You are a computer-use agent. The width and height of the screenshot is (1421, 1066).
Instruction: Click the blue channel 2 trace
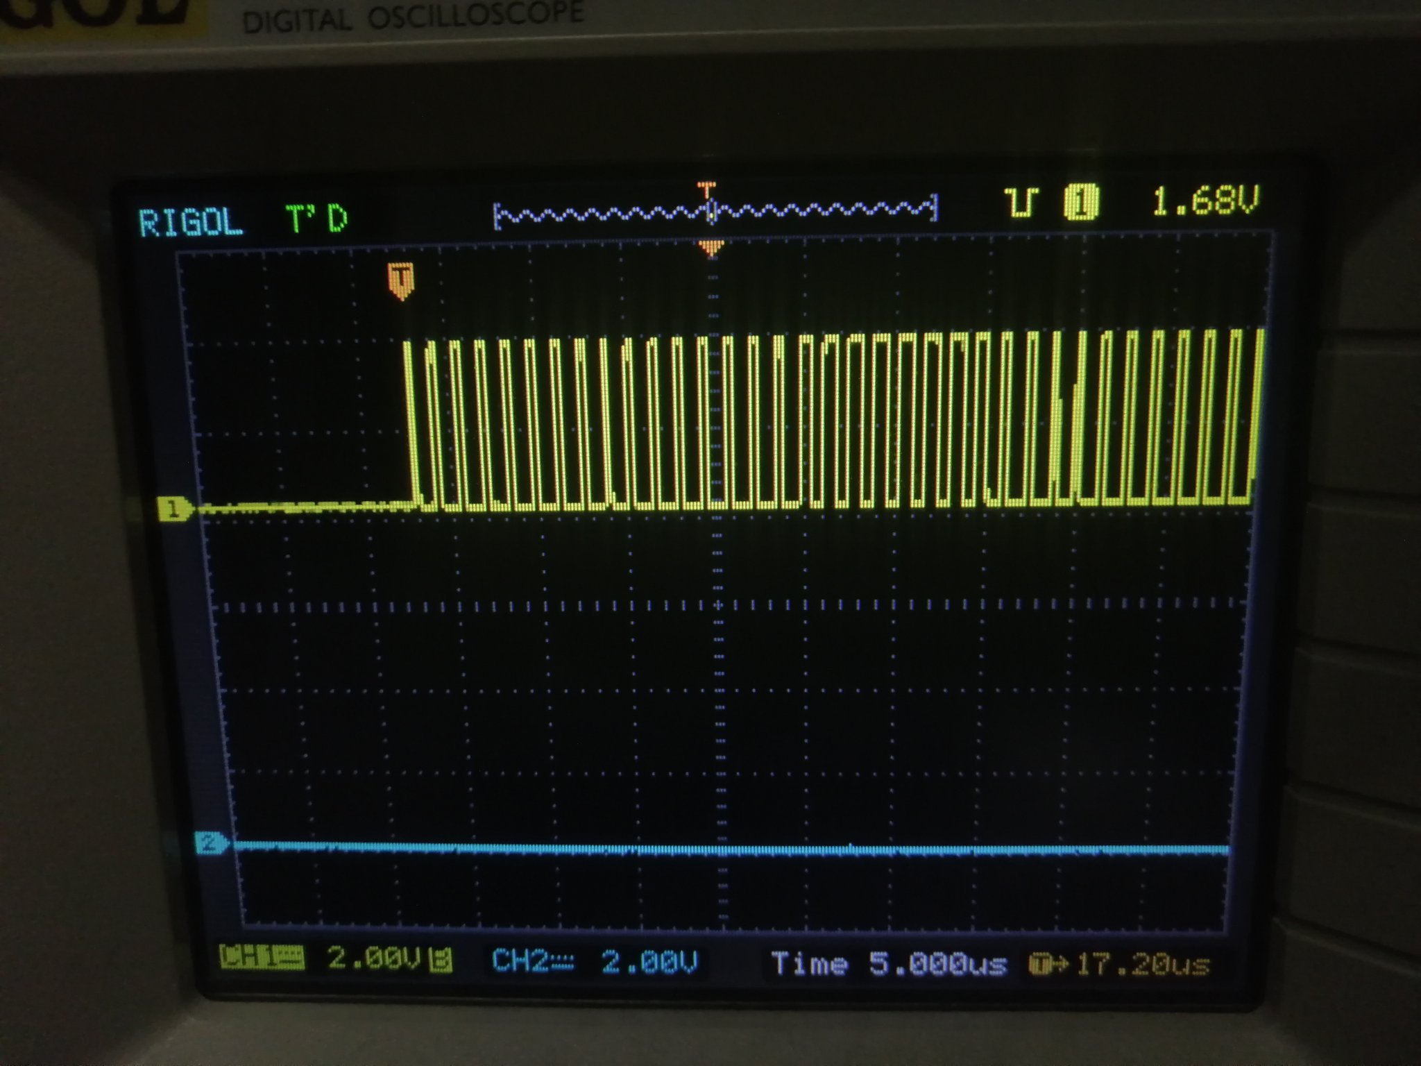[731, 848]
